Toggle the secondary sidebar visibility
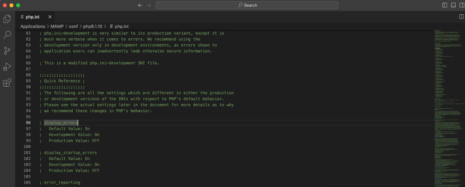Screen dimensions: 465x187 pos(461,5)
